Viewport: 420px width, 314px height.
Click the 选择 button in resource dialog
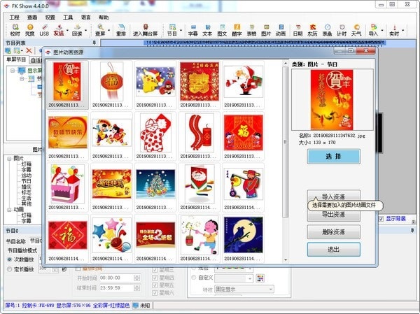point(333,157)
